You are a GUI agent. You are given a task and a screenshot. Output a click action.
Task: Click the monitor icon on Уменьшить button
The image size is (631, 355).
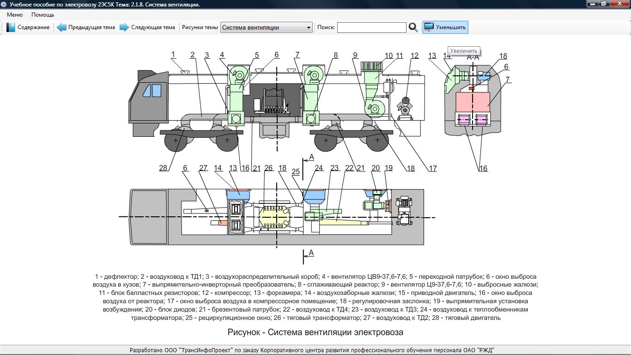tap(429, 27)
